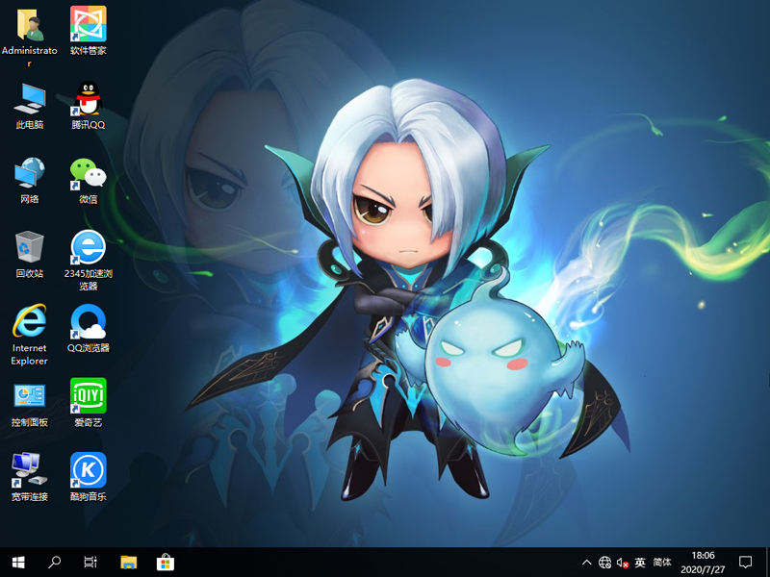Launch QQ浏览器 shortcut
This screenshot has height=577, width=770.
(89, 322)
